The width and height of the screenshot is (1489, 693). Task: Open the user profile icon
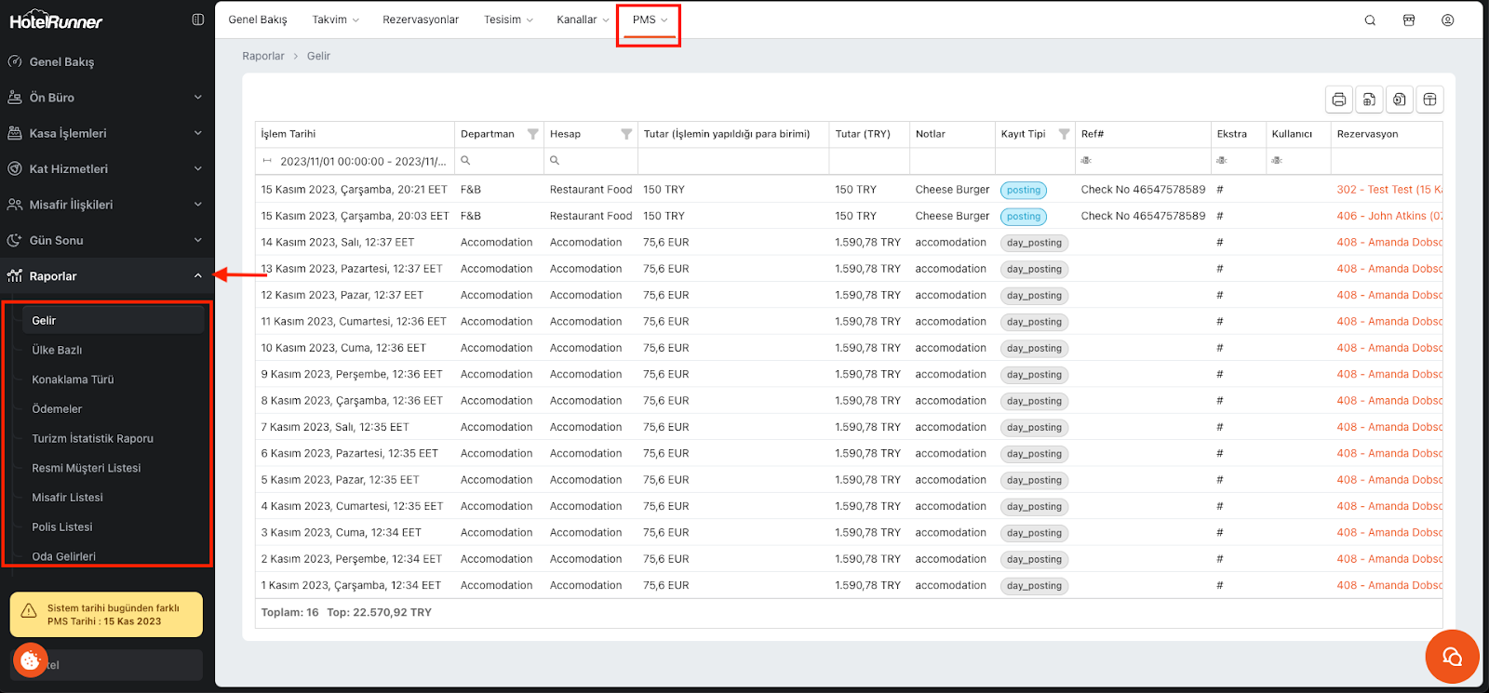(1447, 20)
